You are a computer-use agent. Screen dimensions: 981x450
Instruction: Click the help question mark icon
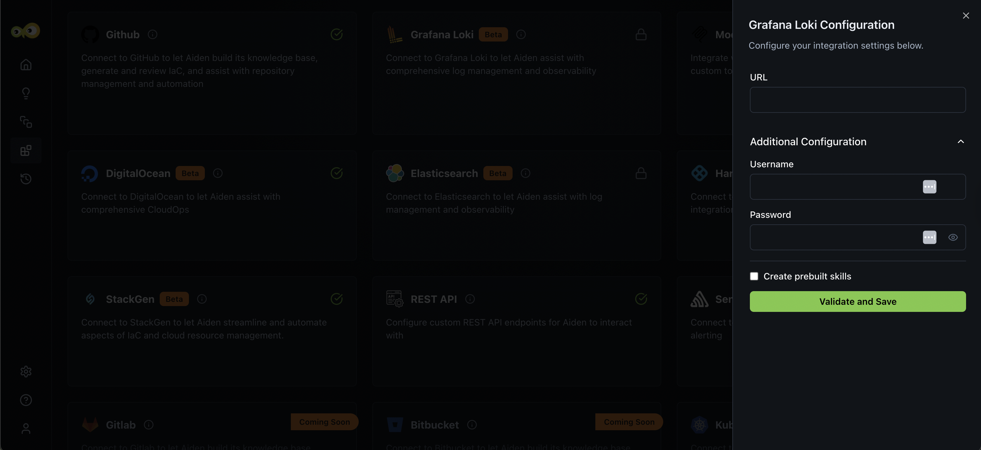click(x=26, y=400)
